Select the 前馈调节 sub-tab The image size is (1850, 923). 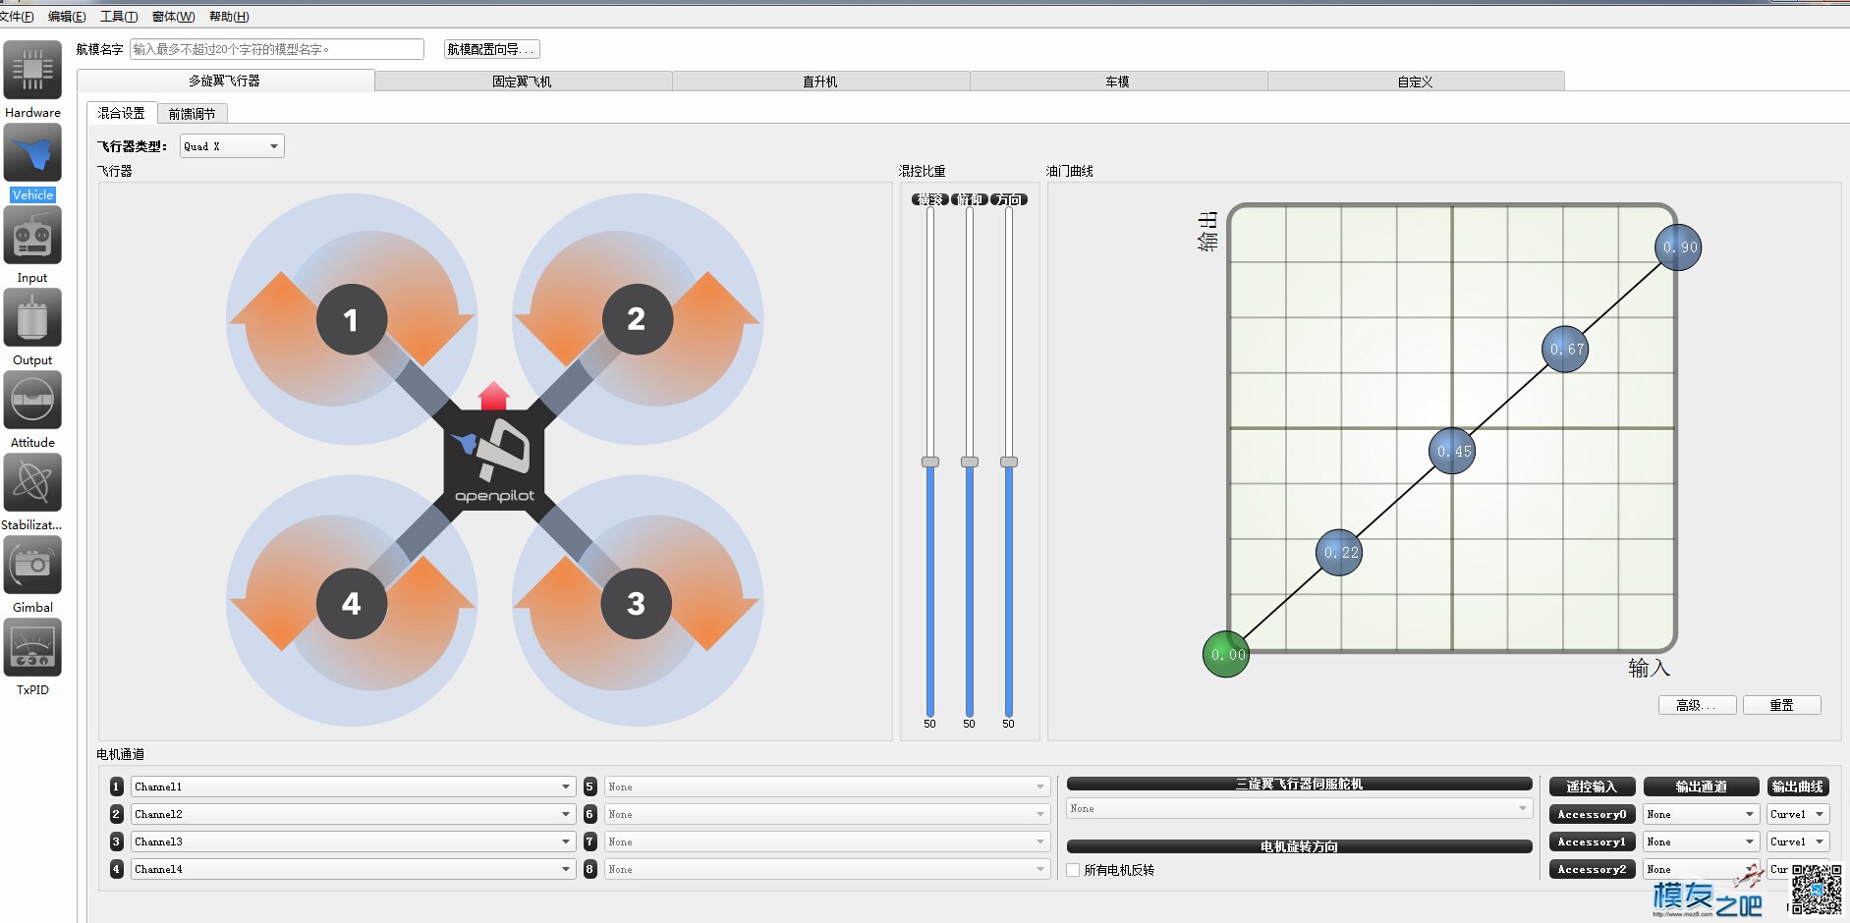tap(193, 114)
